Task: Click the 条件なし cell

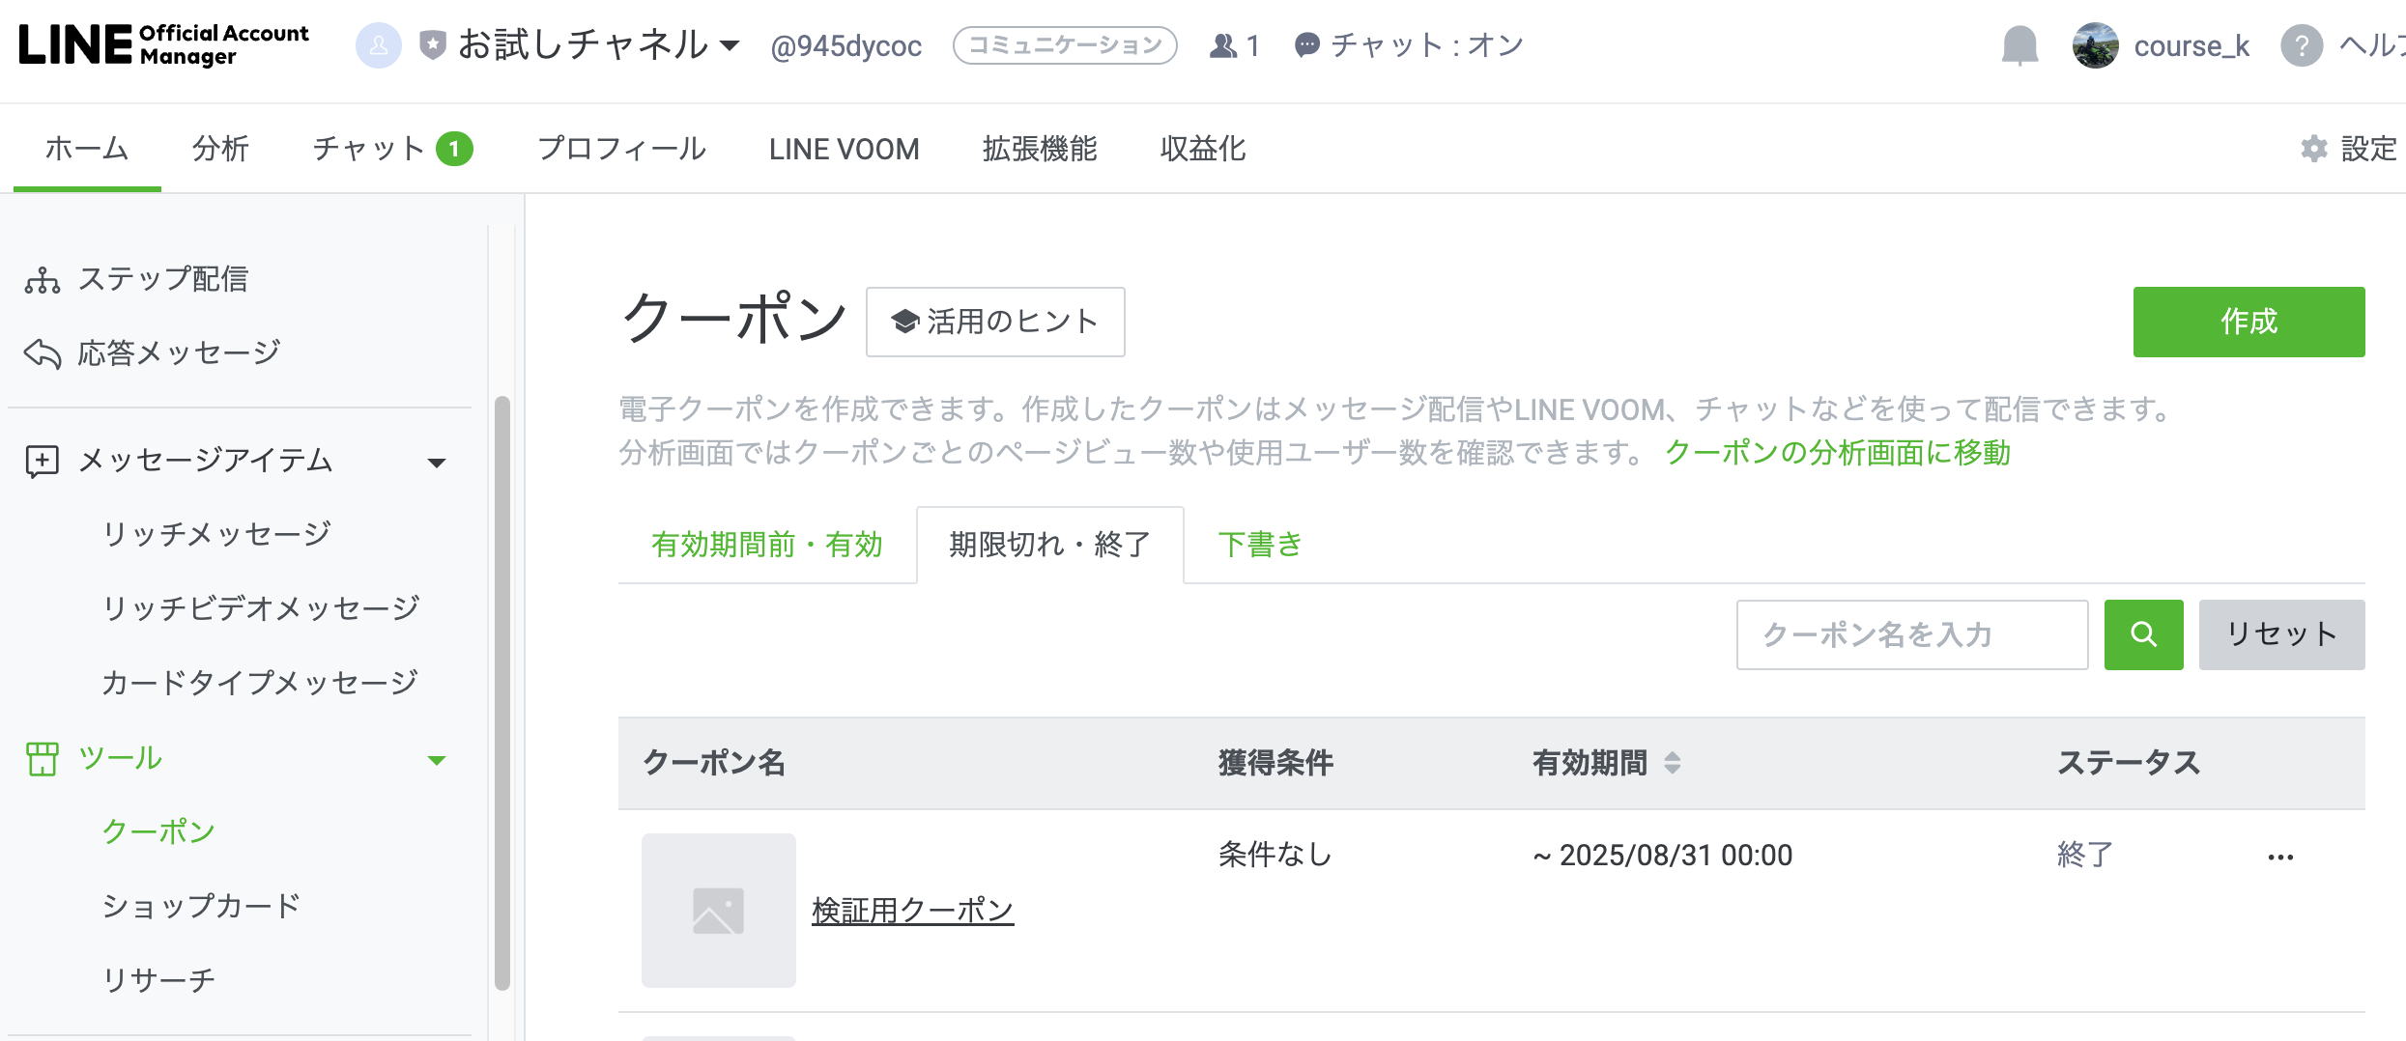Action: pyautogui.click(x=1275, y=855)
